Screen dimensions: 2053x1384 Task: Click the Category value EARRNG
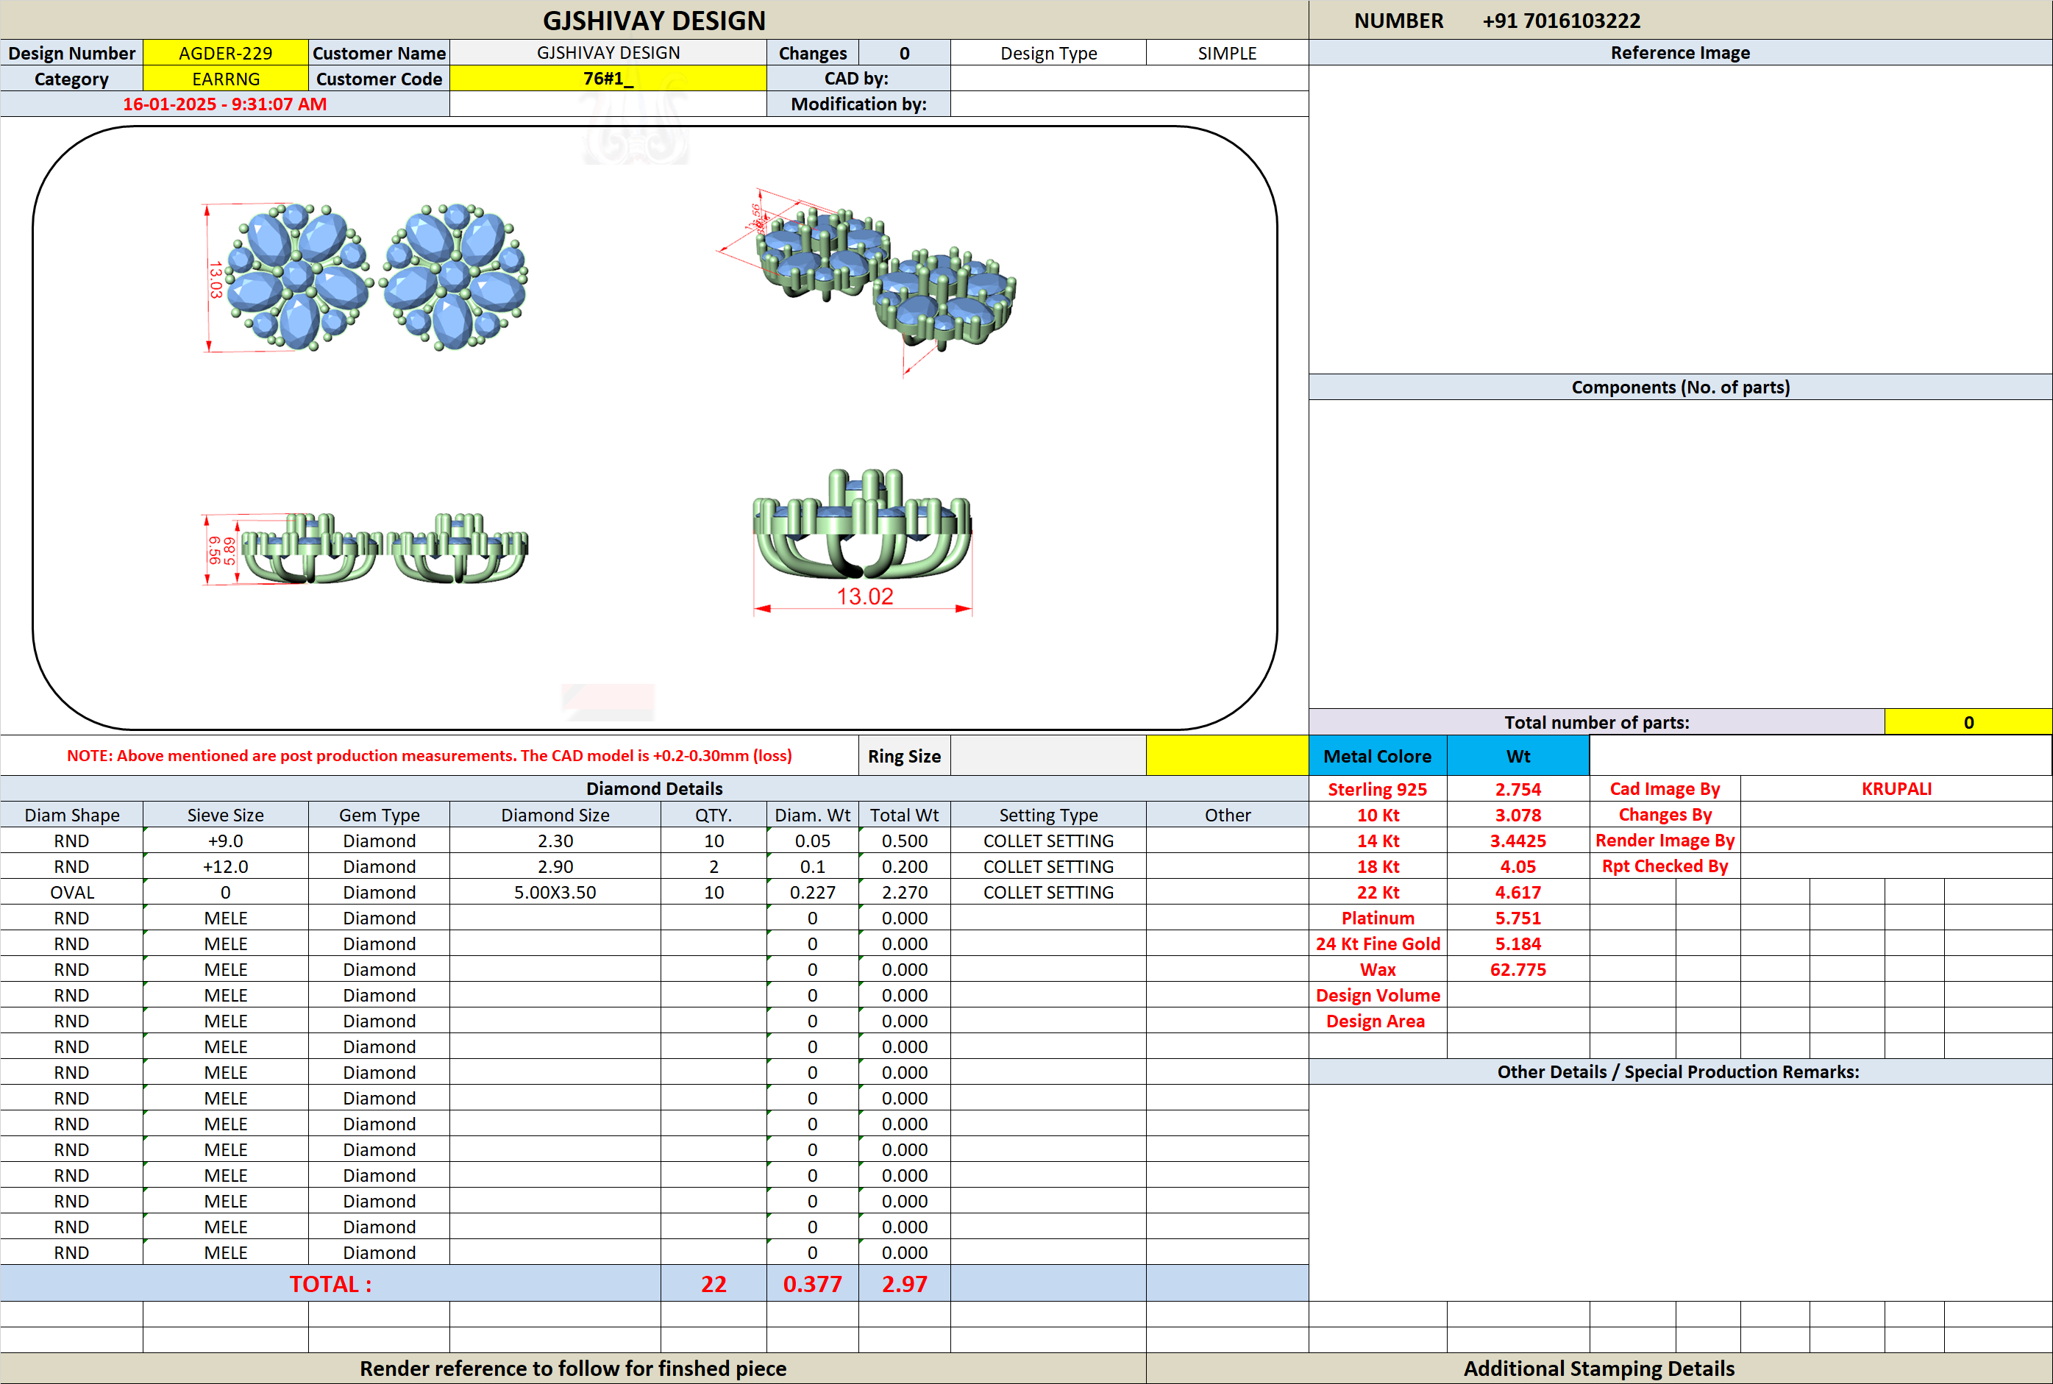[x=225, y=79]
